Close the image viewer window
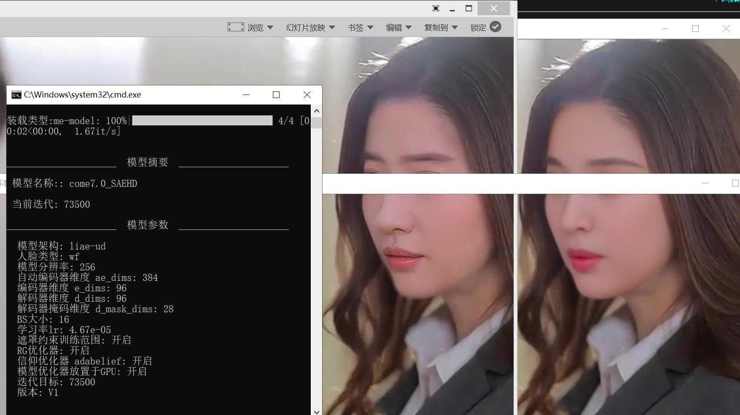The height and width of the screenshot is (415, 740). click(x=494, y=8)
